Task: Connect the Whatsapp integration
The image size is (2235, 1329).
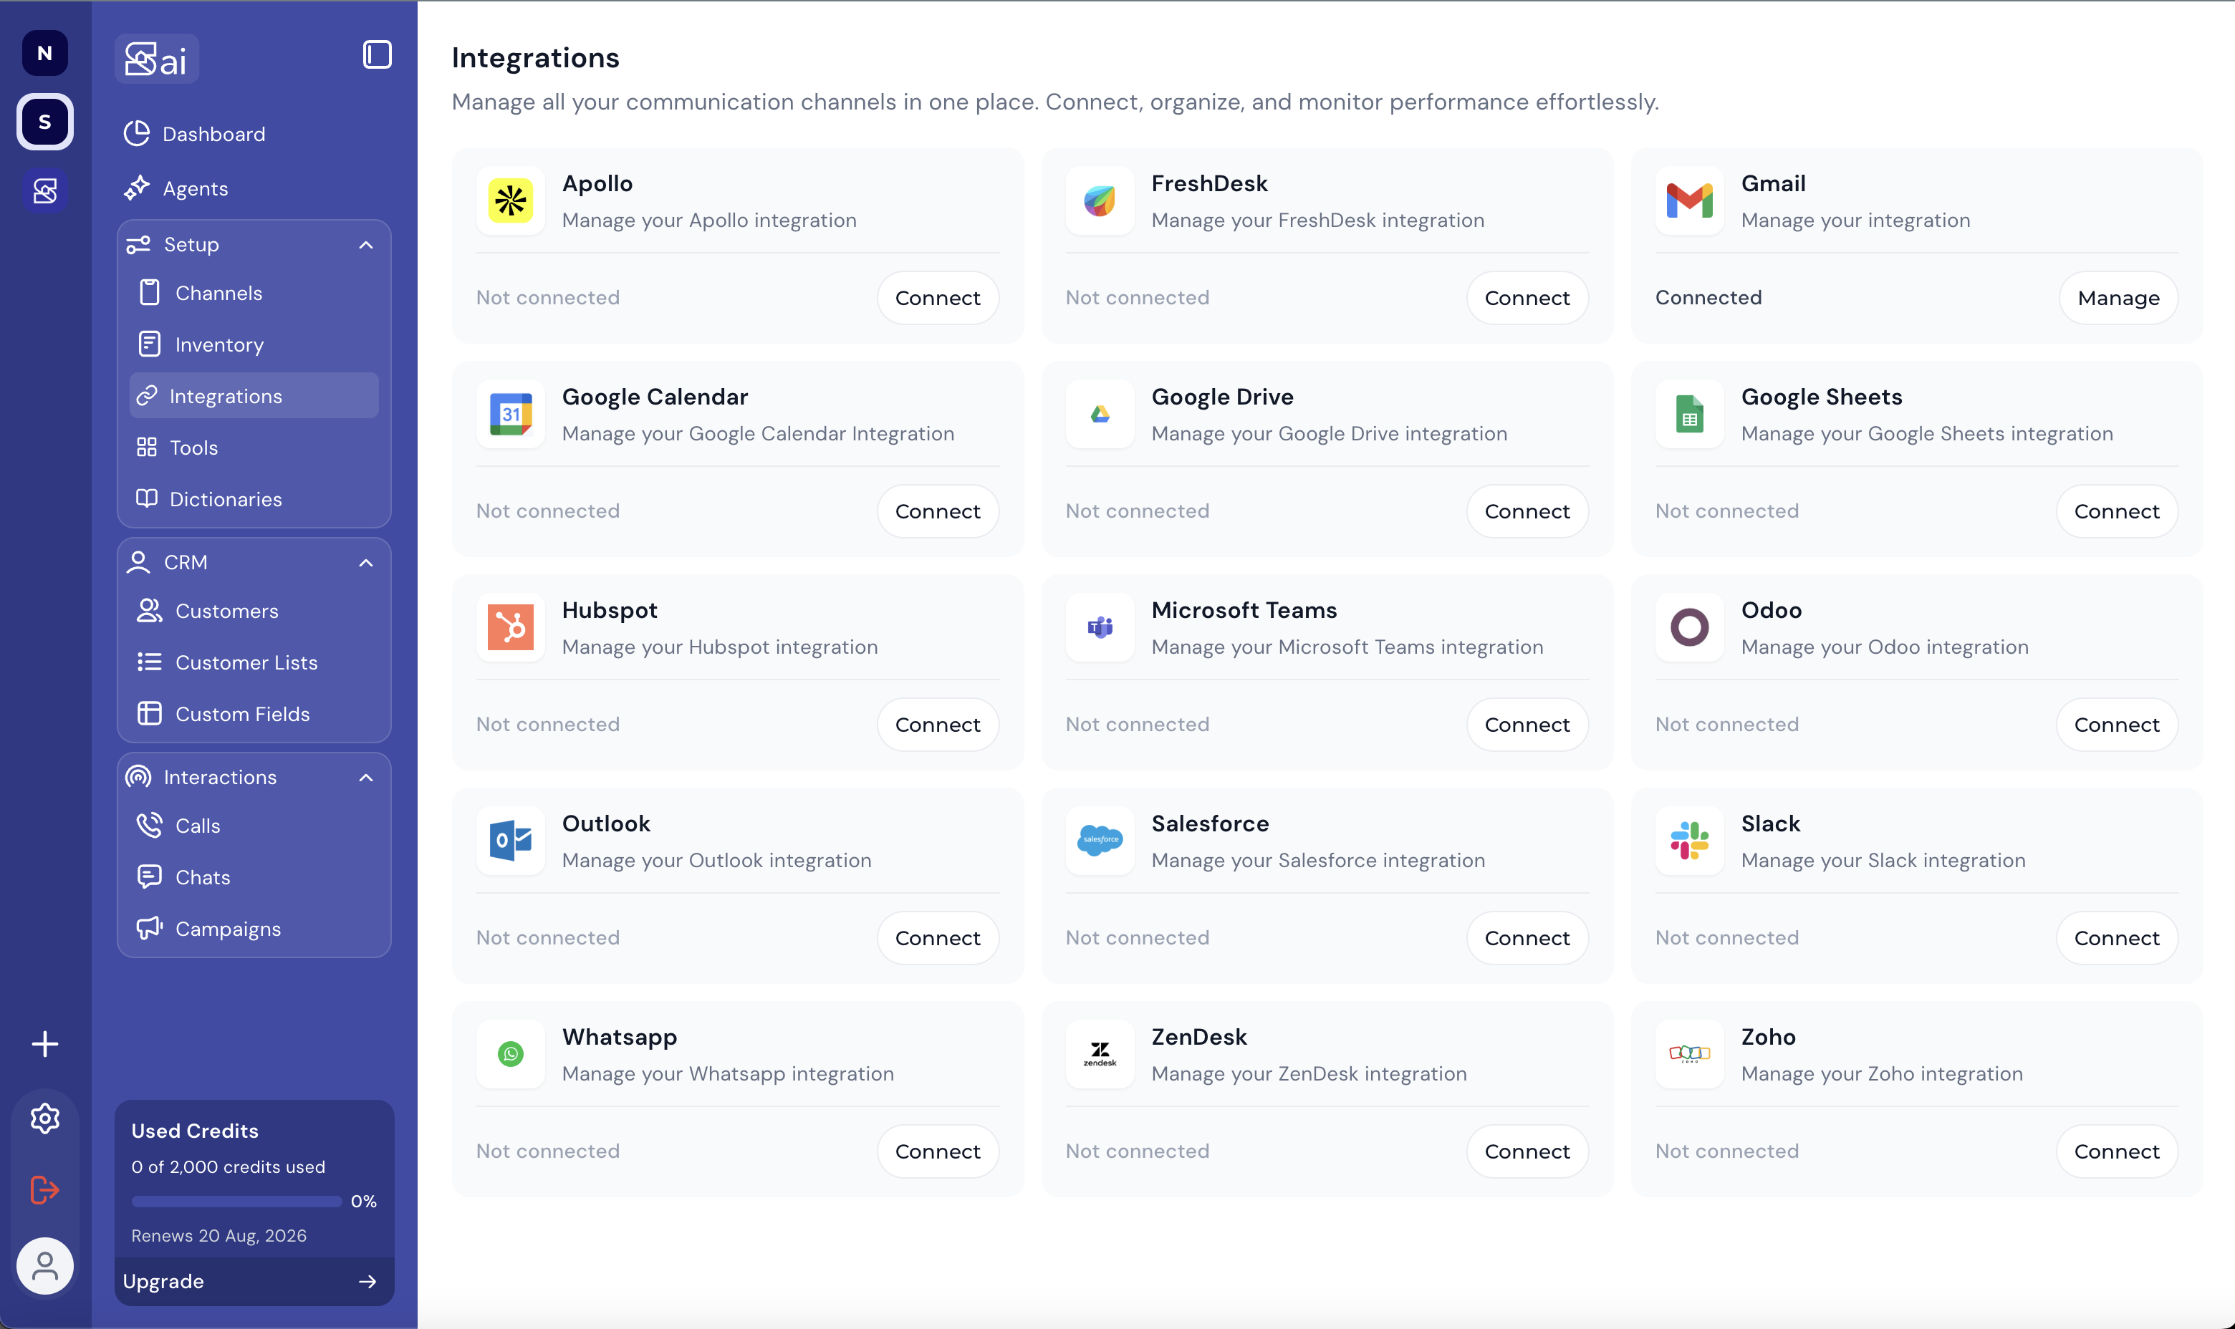Action: click(x=937, y=1151)
